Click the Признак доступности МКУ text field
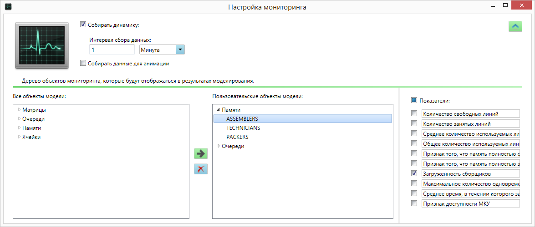Image resolution: width=535 pixels, height=227 pixels. (470, 203)
